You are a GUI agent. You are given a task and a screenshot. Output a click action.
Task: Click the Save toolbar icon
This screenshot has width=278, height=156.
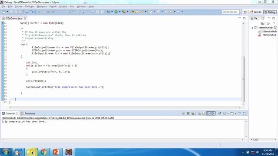coord(11,12)
